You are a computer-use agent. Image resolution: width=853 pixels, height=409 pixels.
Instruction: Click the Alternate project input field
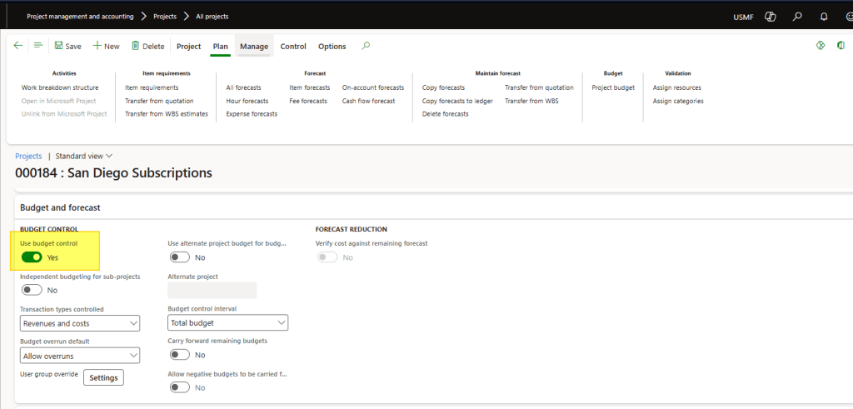[x=212, y=290]
